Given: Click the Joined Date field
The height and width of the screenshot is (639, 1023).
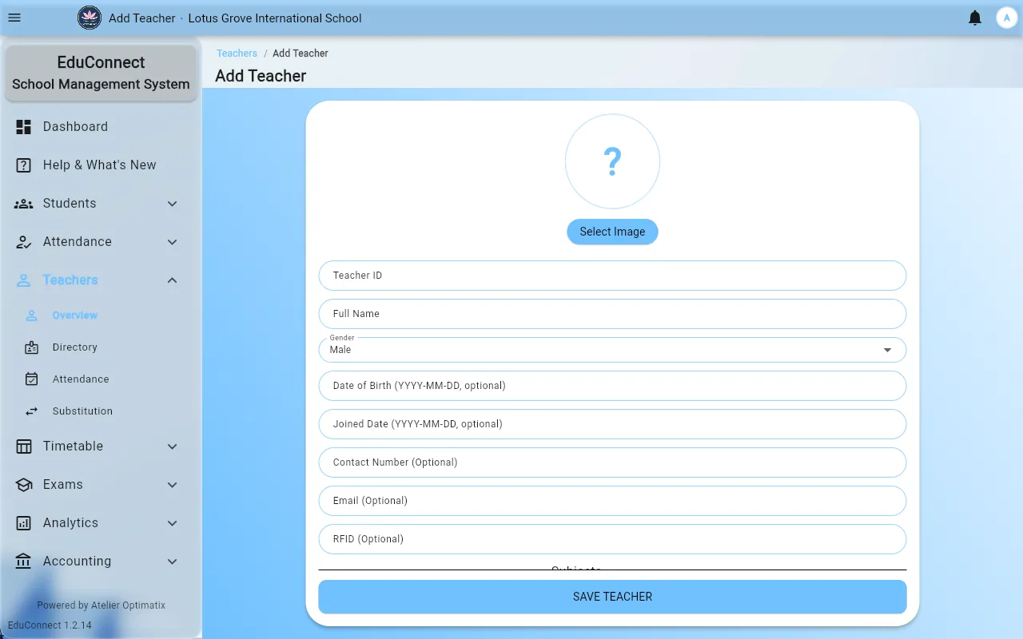Looking at the screenshot, I should pyautogui.click(x=612, y=424).
